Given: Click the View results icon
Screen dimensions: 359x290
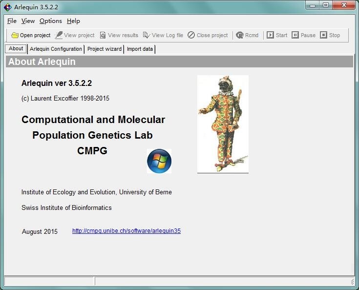Looking at the screenshot, I should (103, 35).
